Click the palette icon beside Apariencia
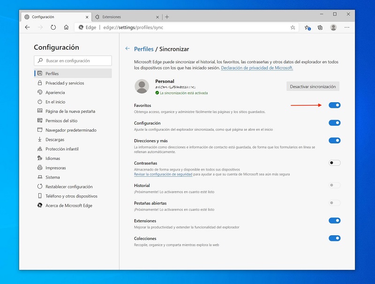The height and width of the screenshot is (284, 375). click(40, 92)
